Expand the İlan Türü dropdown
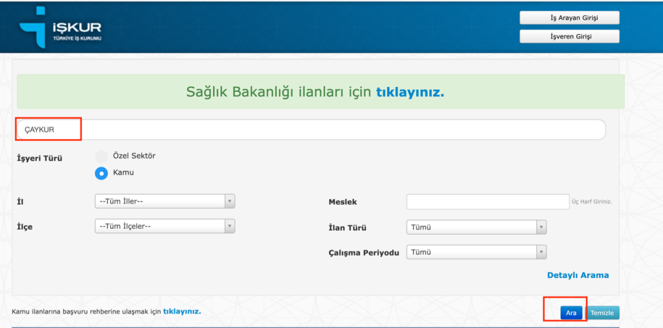This screenshot has height=328, width=663. (477, 228)
